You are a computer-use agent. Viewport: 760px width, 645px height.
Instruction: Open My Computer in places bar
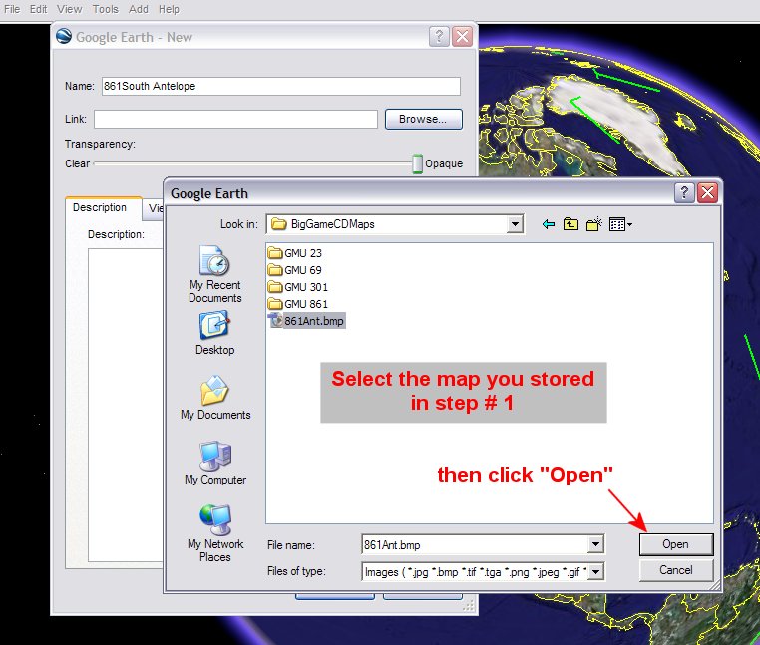[215, 463]
